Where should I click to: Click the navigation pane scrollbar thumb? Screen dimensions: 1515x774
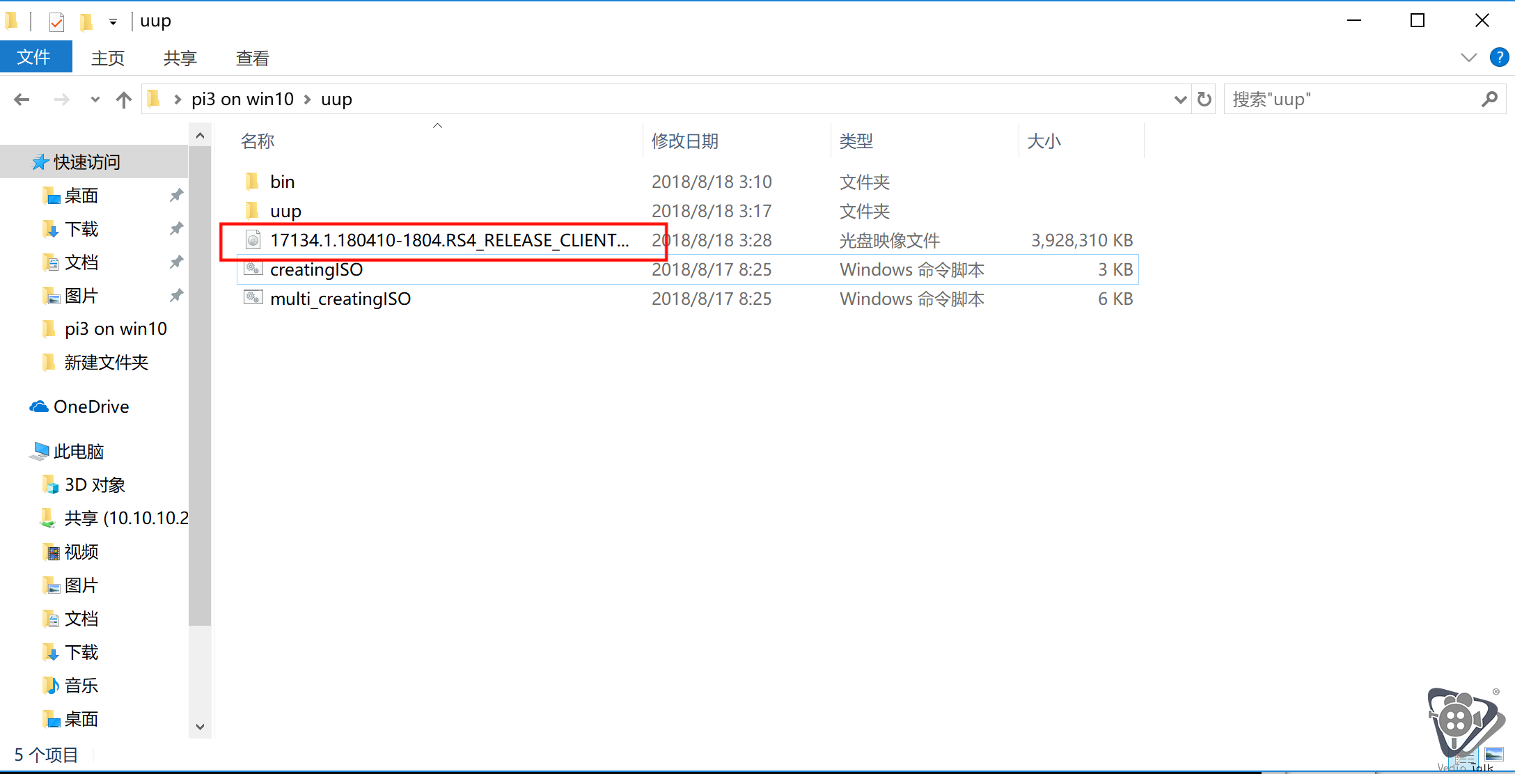pyautogui.click(x=200, y=386)
